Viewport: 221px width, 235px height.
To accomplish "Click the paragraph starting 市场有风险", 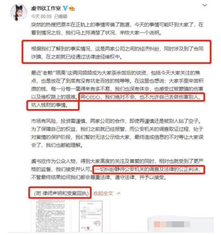I will point(117,133).
